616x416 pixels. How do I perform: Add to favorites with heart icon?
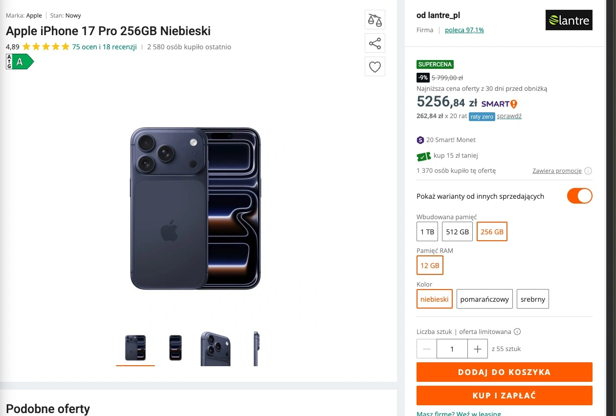[375, 67]
